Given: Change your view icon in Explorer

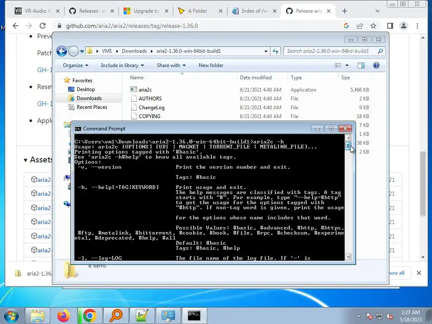Looking at the screenshot, I should (x=338, y=65).
